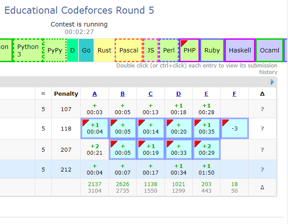The width and height of the screenshot is (288, 224).
Task: Open problem E link in header
Action: click(206, 94)
